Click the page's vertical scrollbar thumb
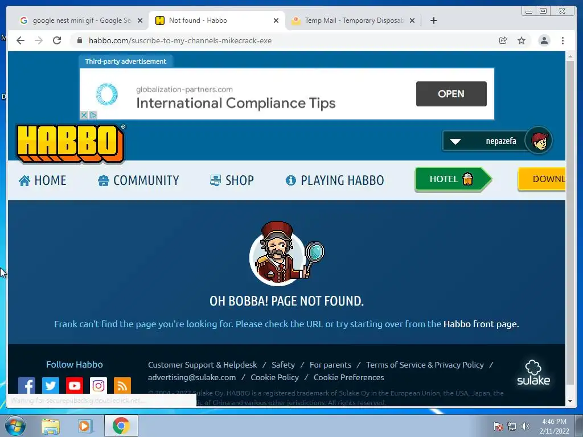The width and height of the screenshot is (583, 437). (570, 222)
